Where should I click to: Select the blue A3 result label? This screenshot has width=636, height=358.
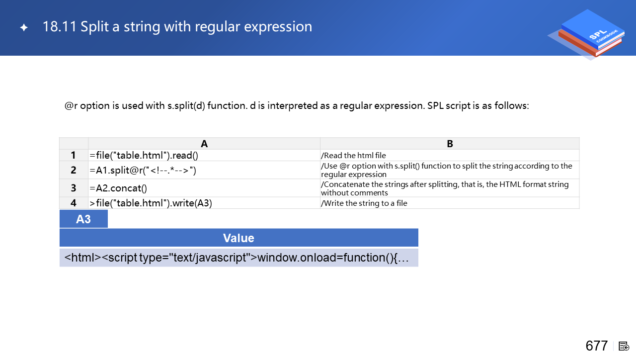83,219
